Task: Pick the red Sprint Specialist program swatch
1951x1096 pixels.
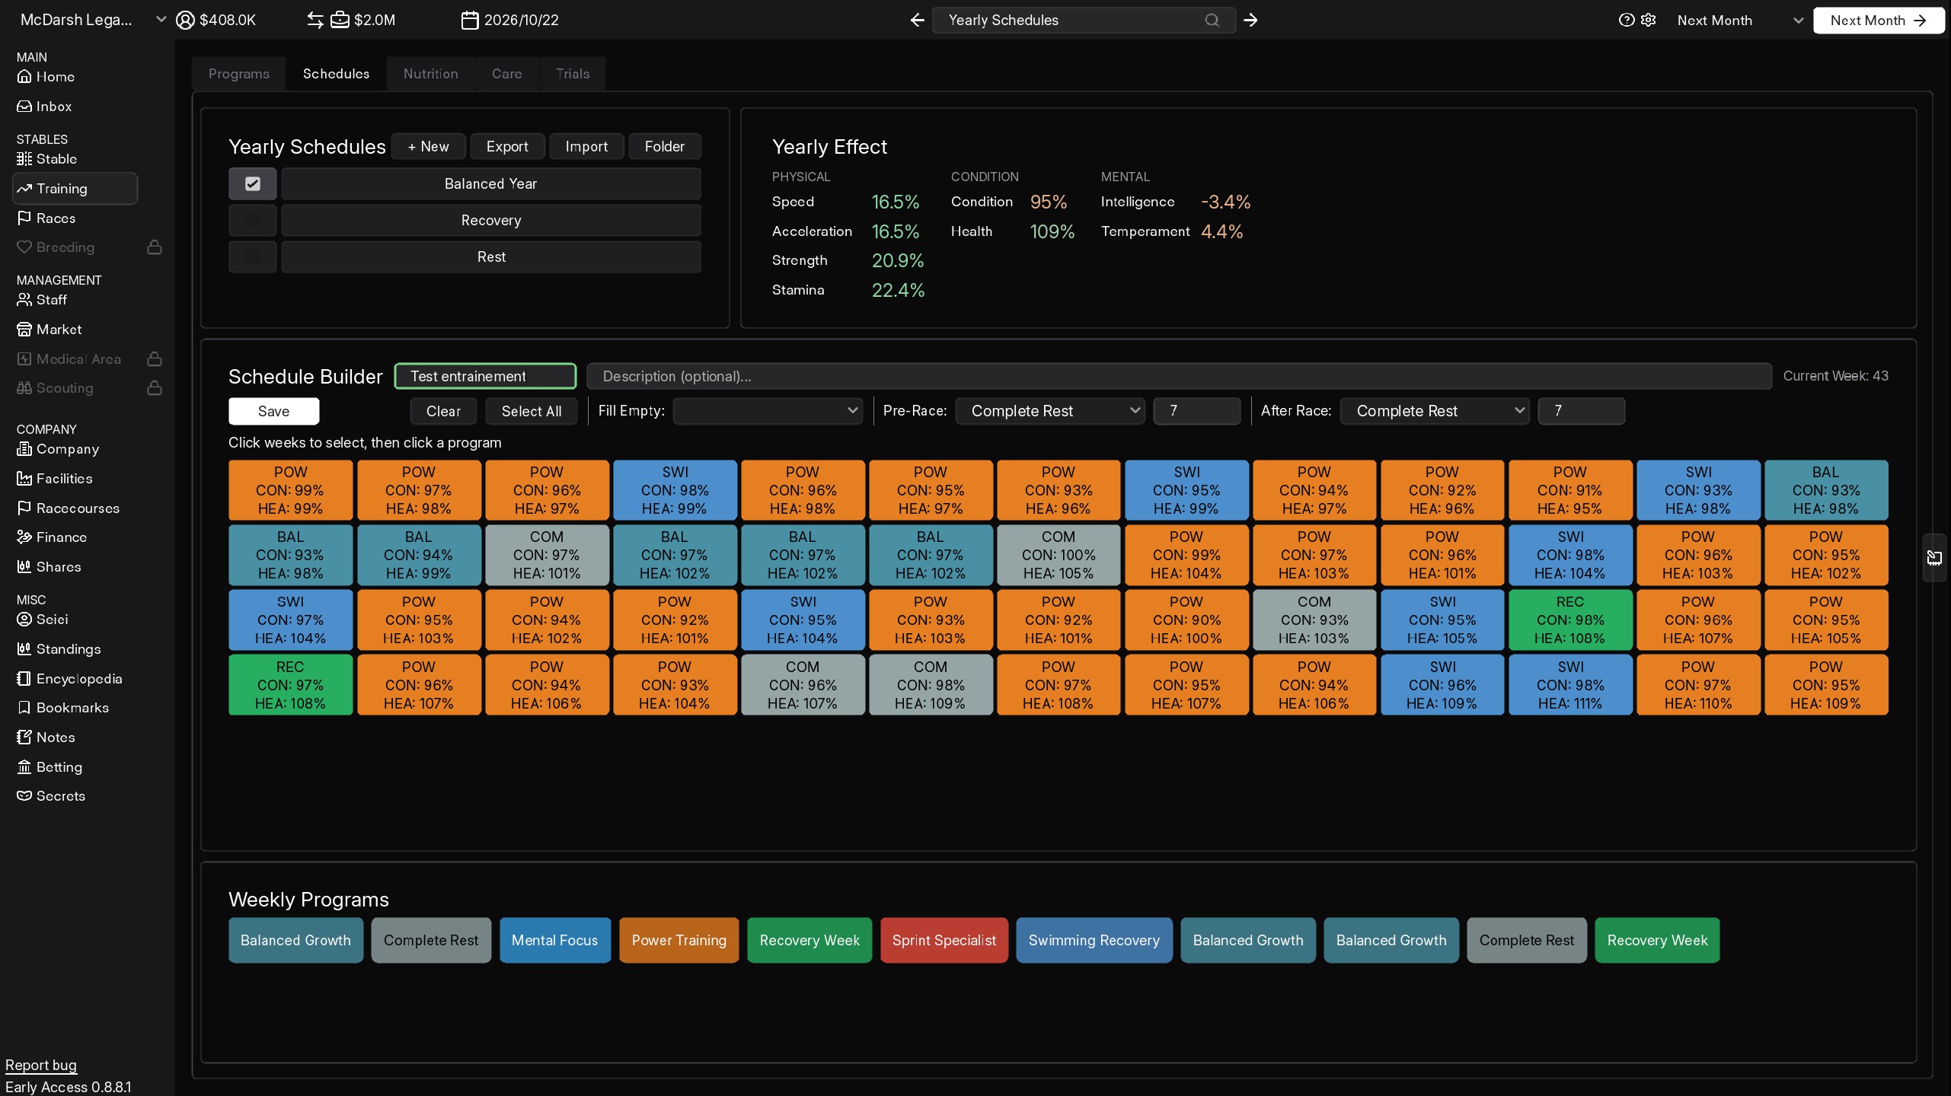Action: pyautogui.click(x=944, y=941)
